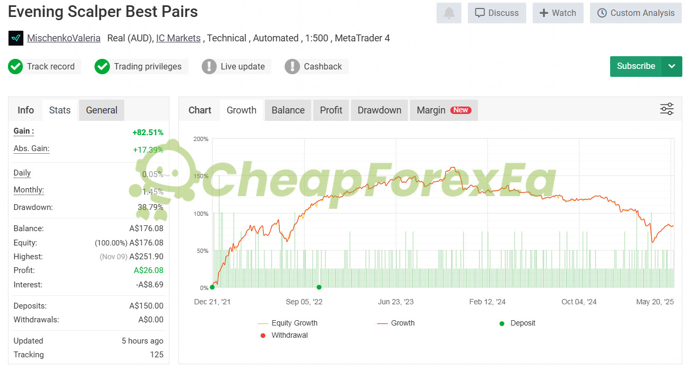The image size is (685, 369).
Task: Toggle Equity Growth legend series
Action: click(287, 323)
